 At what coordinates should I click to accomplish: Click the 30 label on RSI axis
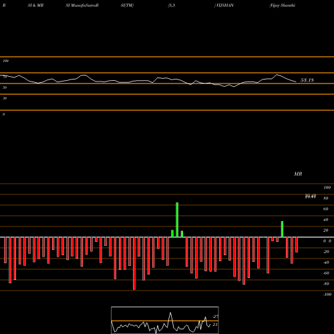point(5,98)
